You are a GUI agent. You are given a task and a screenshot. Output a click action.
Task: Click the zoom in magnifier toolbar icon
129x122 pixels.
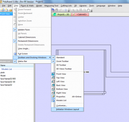pos(73,10)
